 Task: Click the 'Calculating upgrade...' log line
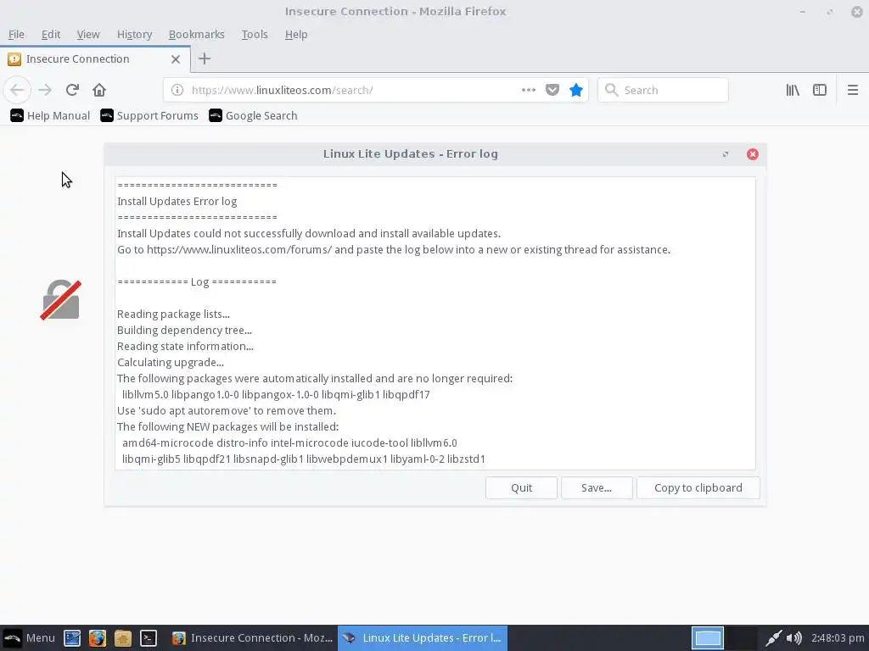pyautogui.click(x=171, y=362)
